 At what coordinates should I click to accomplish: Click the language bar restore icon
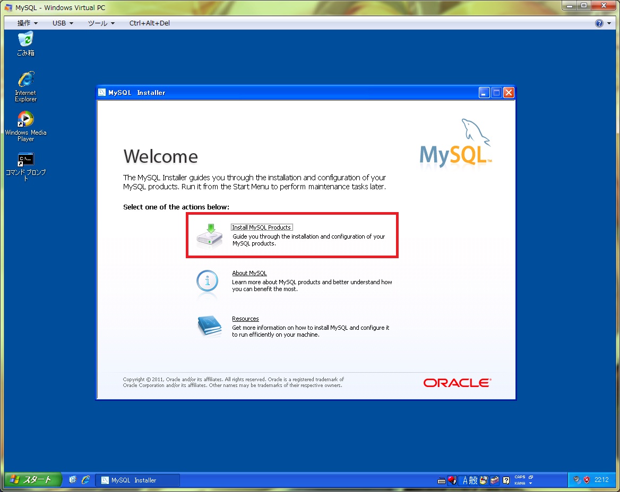(531, 477)
